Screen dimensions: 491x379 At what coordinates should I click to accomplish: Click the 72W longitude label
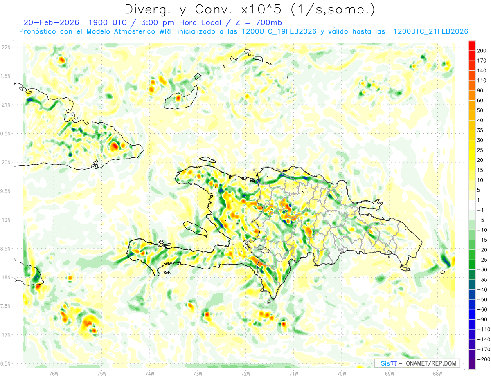click(x=245, y=373)
